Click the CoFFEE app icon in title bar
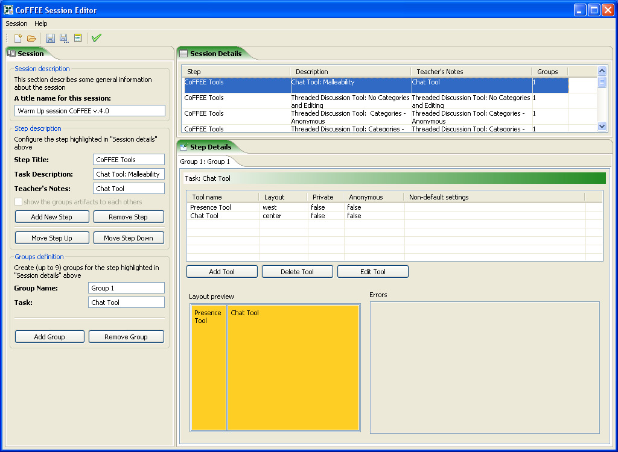Image resolution: width=618 pixels, height=452 pixels. click(8, 10)
